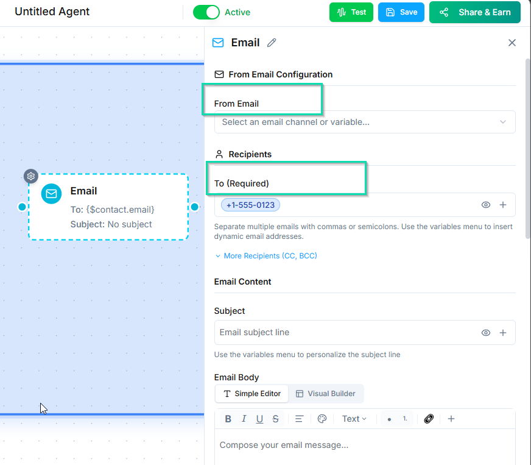Apply strikethrough formatting in editor toolbar
Viewport: 531px width, 465px height.
point(276,419)
